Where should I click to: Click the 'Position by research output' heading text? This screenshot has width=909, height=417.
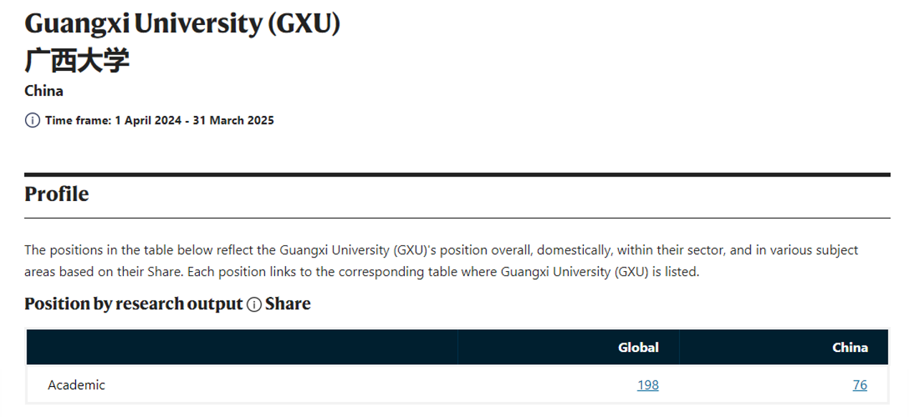point(133,304)
